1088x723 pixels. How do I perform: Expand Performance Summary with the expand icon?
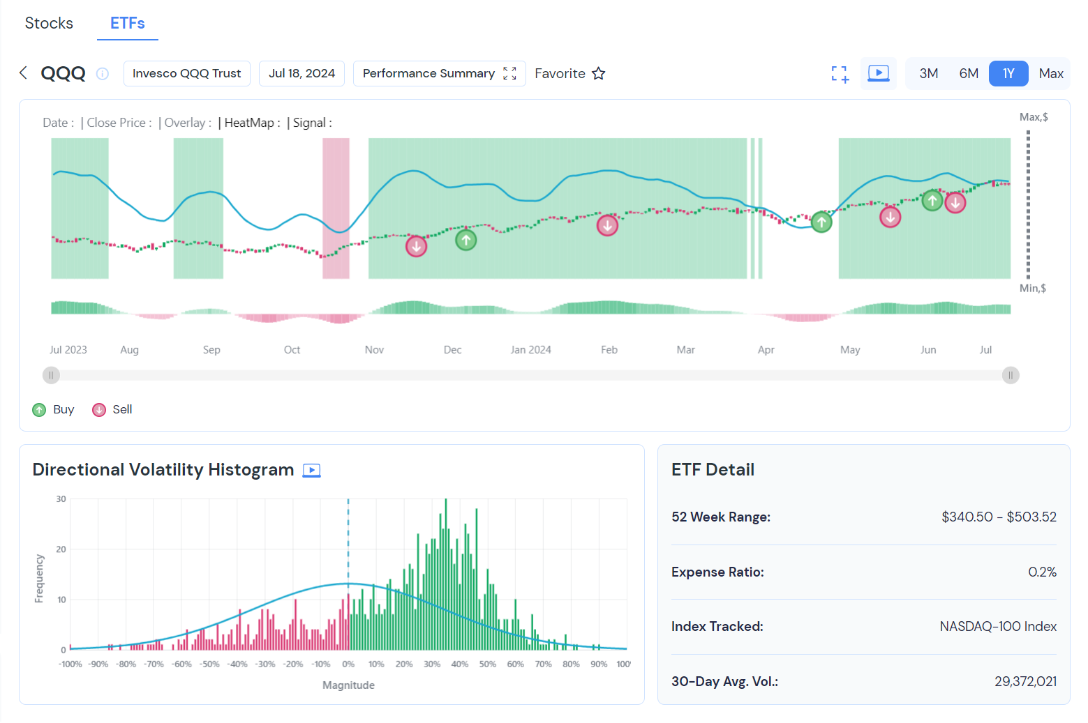click(x=509, y=73)
